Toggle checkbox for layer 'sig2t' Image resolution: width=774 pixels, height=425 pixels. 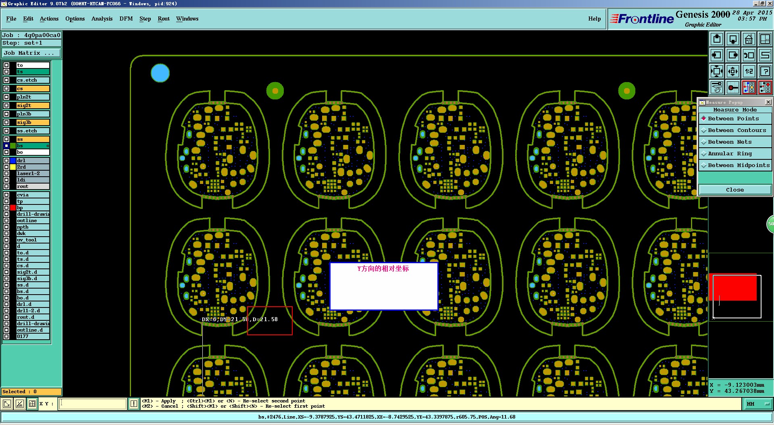(6, 105)
